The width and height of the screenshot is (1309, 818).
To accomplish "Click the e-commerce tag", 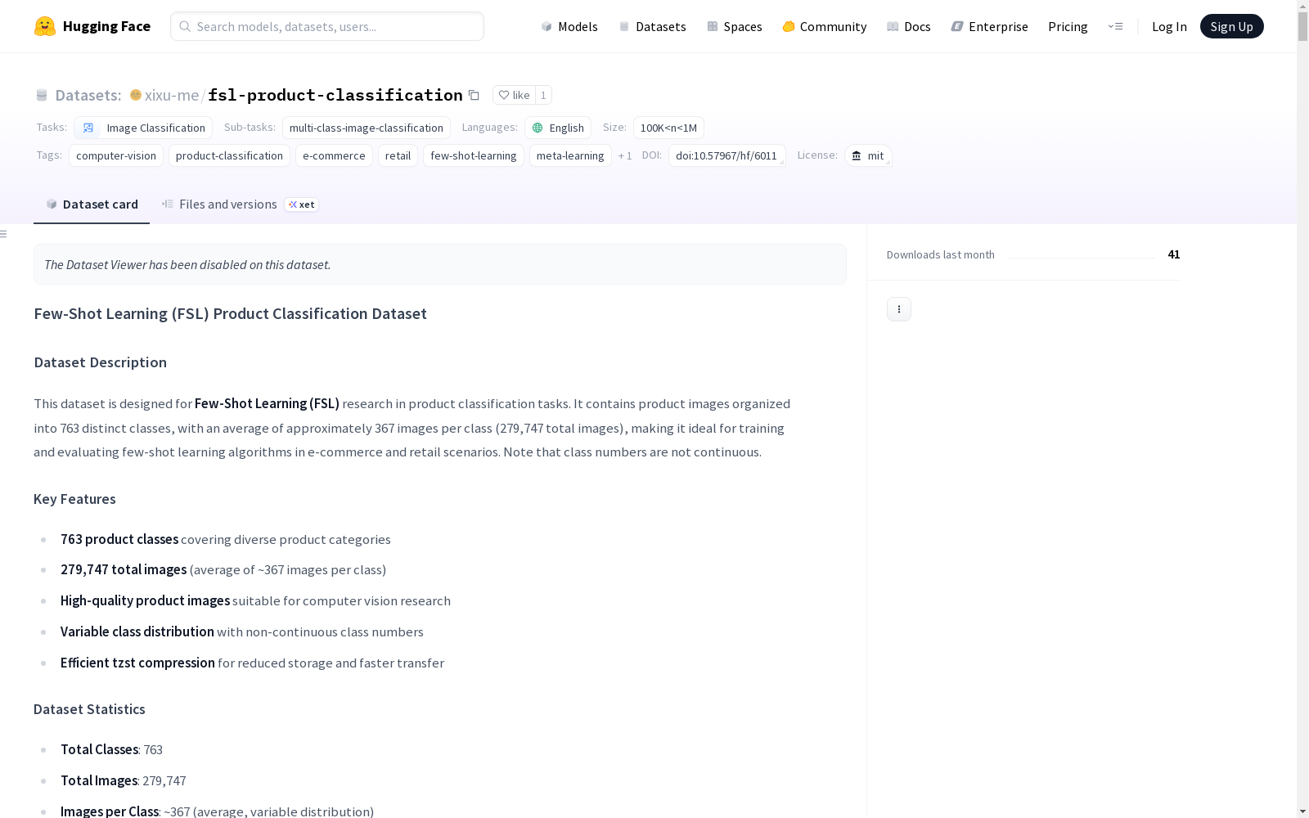I will pyautogui.click(x=334, y=155).
